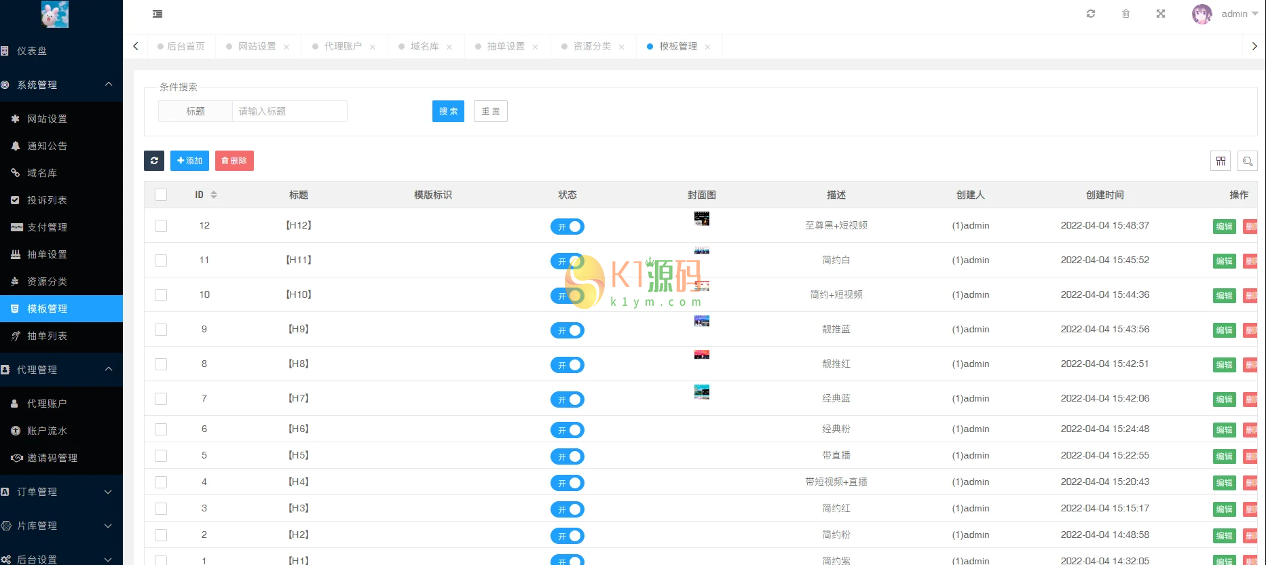Image resolution: width=1266 pixels, height=565 pixels.
Task: Open the column filter grid icon
Action: 1221,161
